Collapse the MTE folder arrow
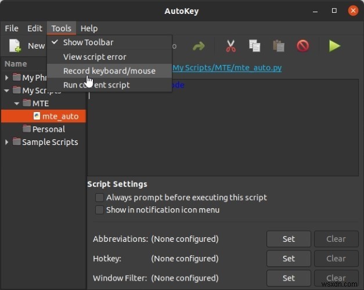This screenshot has height=290, width=364. point(17,103)
